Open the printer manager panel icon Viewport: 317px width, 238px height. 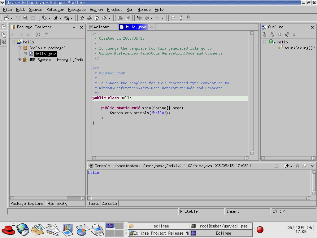point(98,230)
